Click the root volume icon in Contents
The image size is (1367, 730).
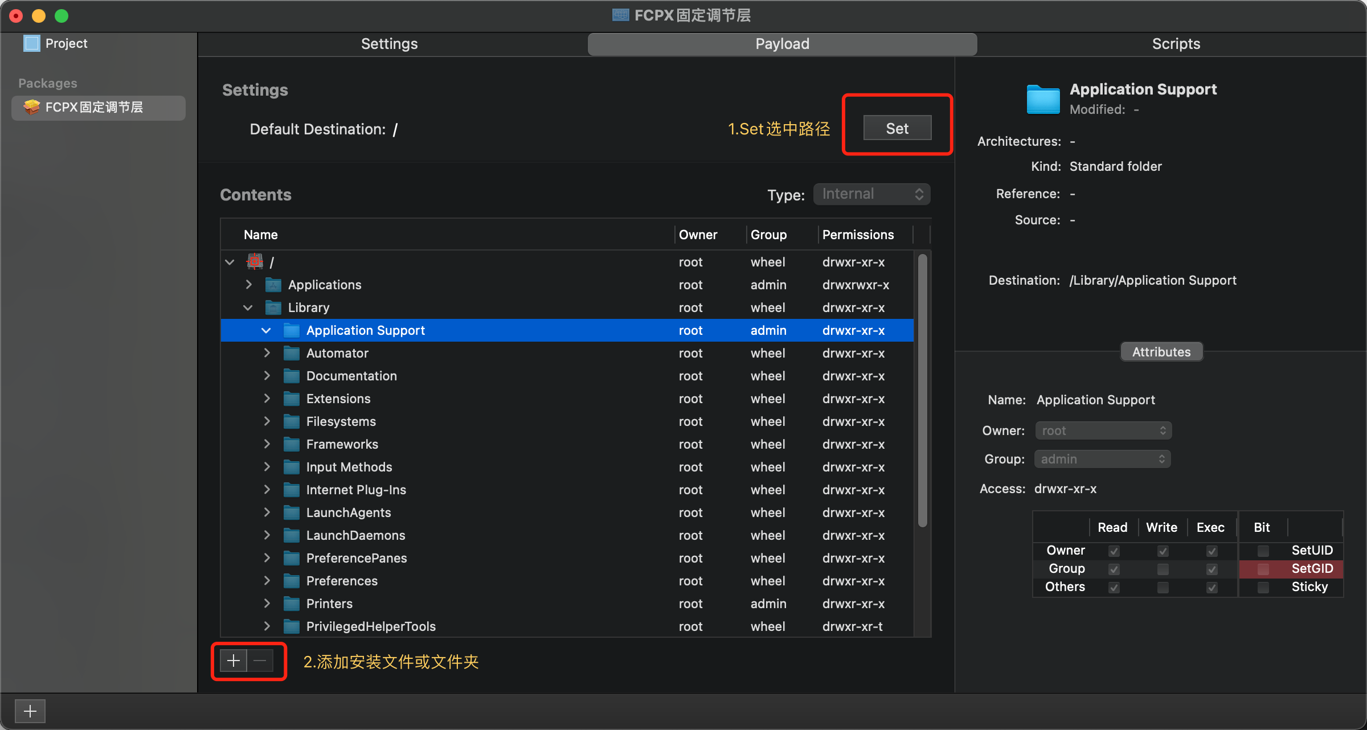pos(255,262)
